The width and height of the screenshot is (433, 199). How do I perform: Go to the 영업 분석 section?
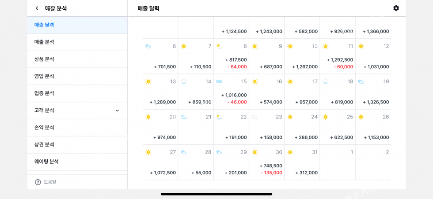44,76
